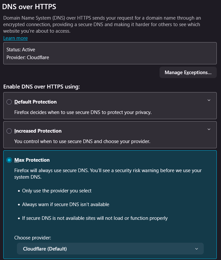Select the Default Protection radio button
This screenshot has width=221, height=260.
[9, 102]
